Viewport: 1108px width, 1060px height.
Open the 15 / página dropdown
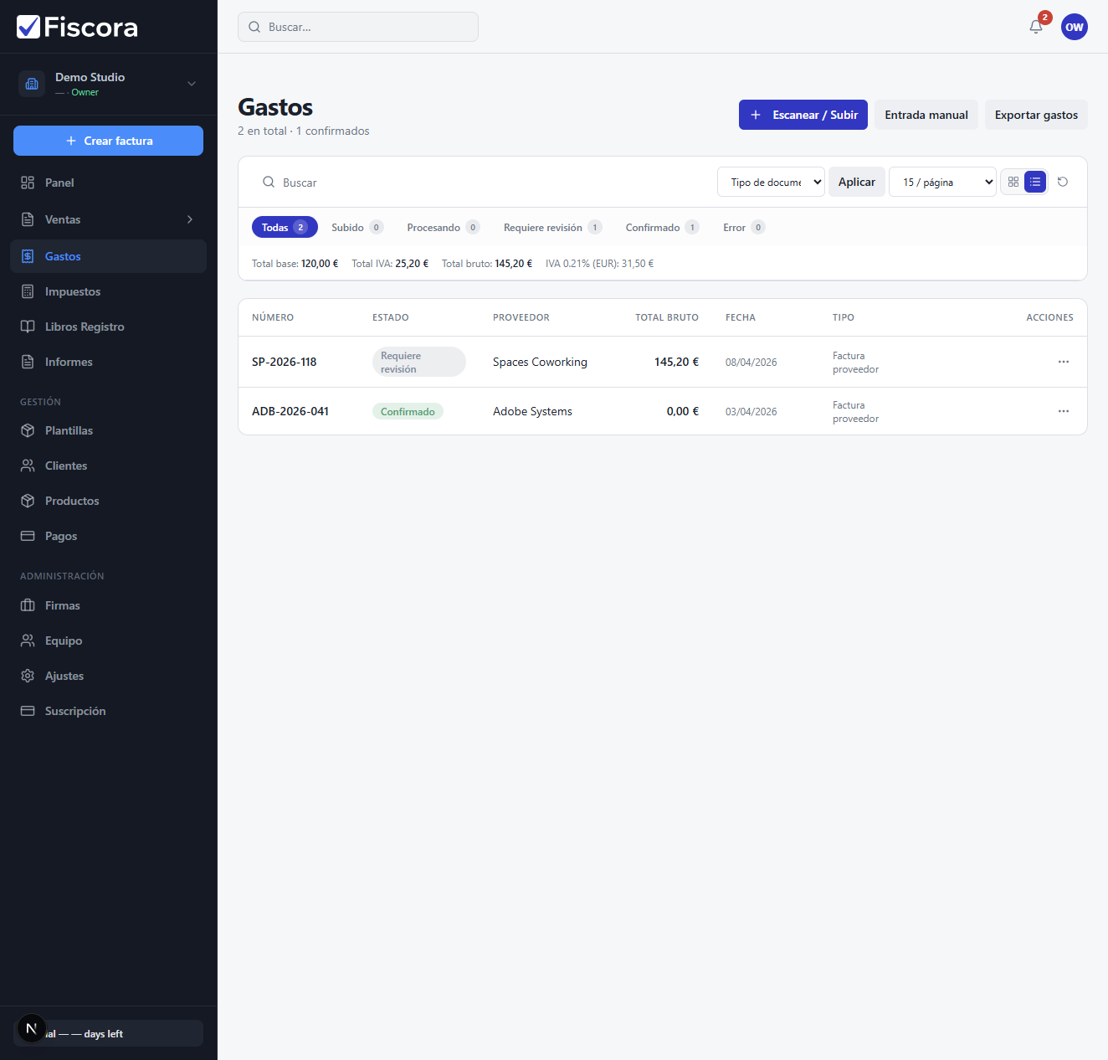942,182
